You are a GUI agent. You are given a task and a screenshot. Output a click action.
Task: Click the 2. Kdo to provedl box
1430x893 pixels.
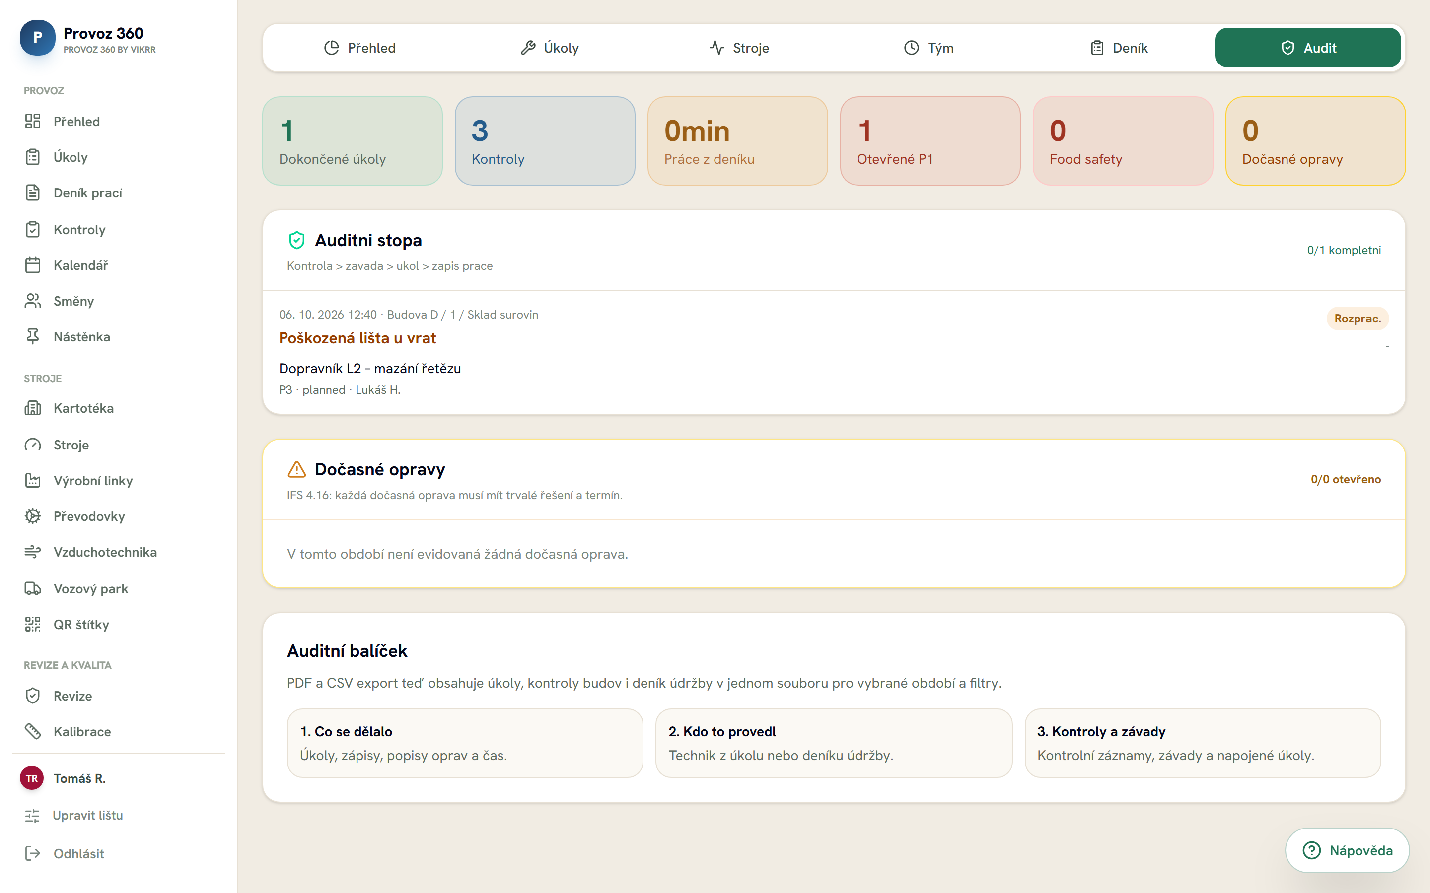coord(834,743)
